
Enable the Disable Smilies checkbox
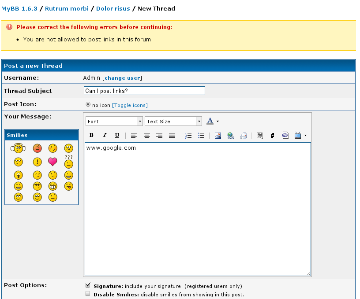coord(88,294)
